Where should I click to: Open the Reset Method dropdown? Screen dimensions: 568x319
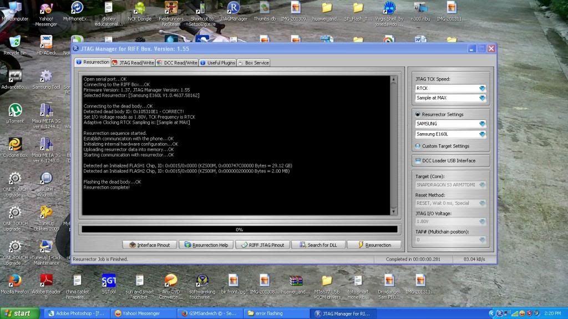pyautogui.click(x=482, y=204)
